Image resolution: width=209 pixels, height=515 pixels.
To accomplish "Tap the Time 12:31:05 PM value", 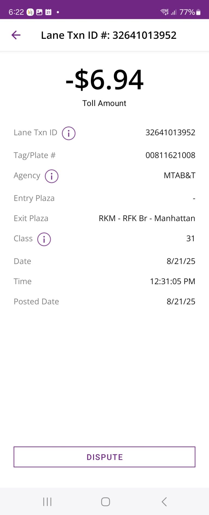I will [173, 281].
